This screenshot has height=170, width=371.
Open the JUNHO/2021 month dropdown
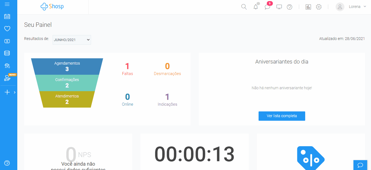[72, 40]
